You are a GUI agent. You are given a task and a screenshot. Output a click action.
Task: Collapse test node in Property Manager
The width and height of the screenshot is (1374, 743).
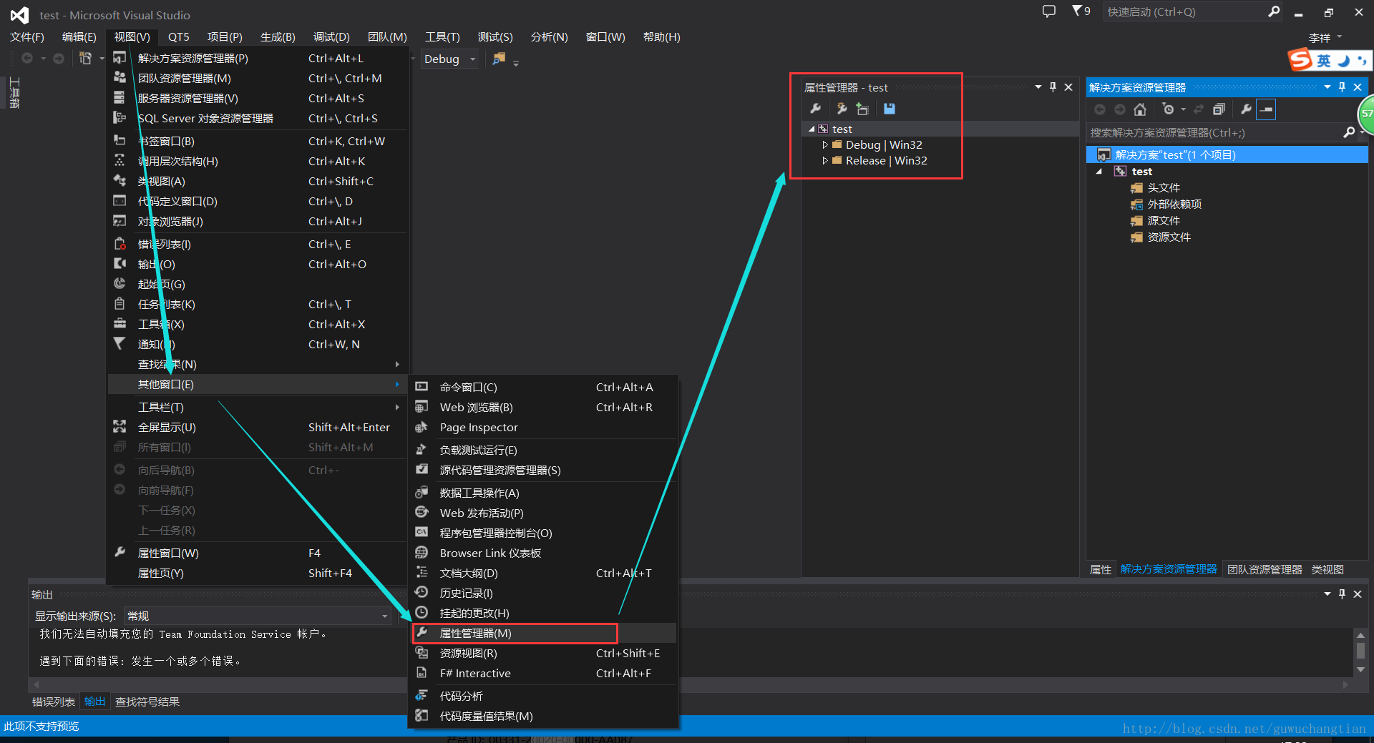[x=812, y=129]
